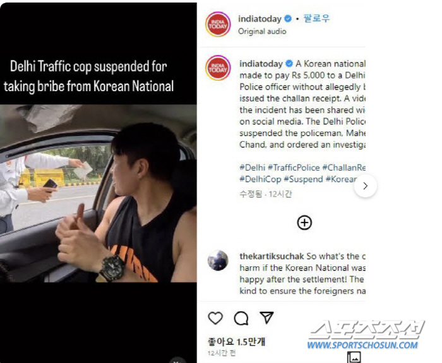This screenshot has height=363, width=442.
Task: Open Original audio link
Action: (x=262, y=32)
